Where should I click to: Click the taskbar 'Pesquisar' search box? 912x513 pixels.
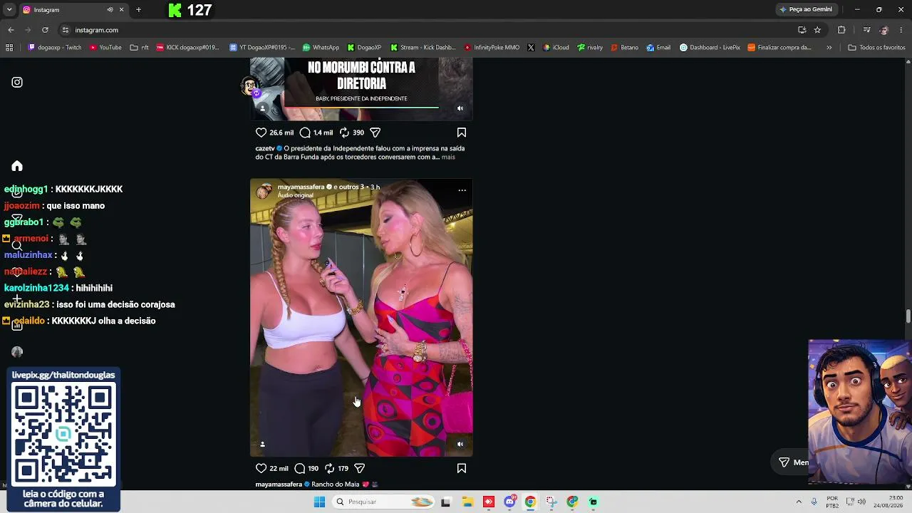[385, 502]
